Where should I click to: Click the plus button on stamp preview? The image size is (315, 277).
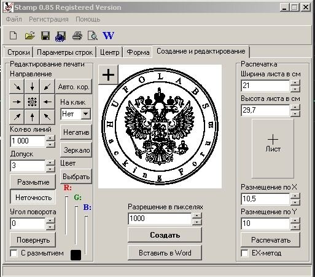(x=108, y=74)
